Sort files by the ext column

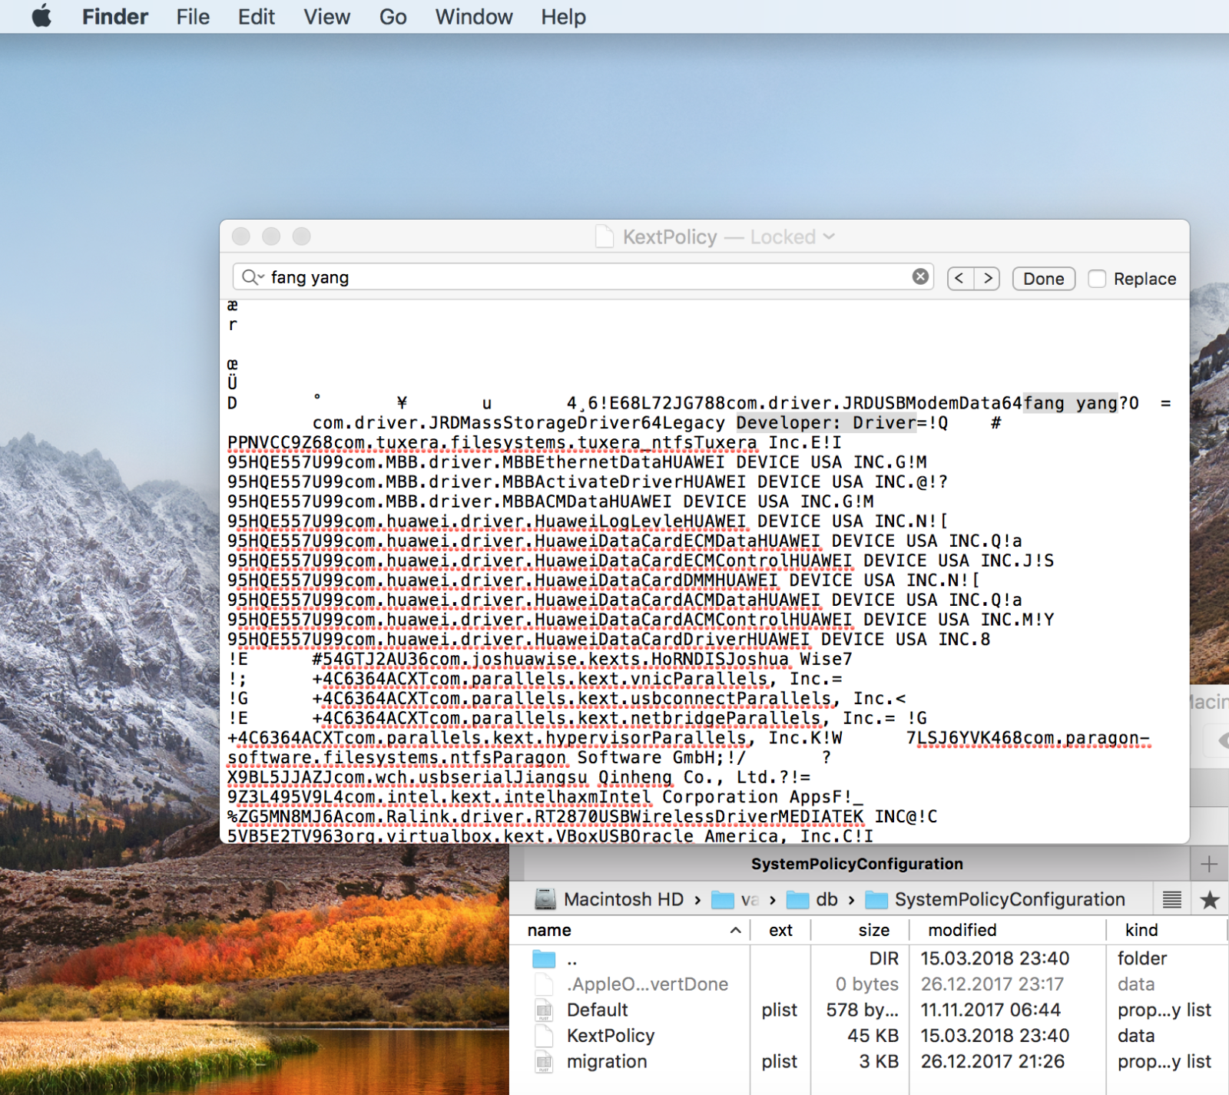pos(780,930)
